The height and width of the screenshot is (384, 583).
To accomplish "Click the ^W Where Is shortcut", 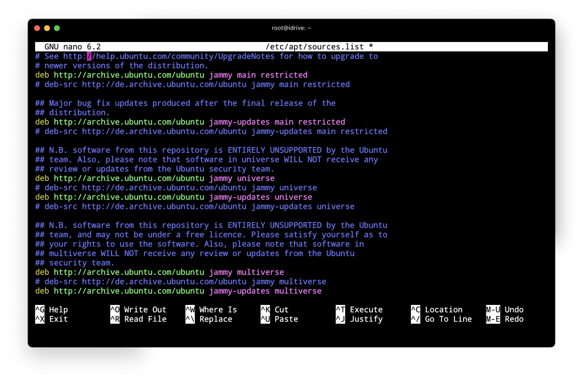I will click(211, 309).
